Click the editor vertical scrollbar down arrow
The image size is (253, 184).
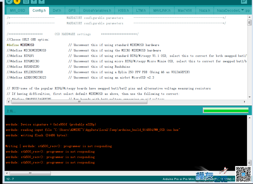pyautogui.click(x=250, y=97)
